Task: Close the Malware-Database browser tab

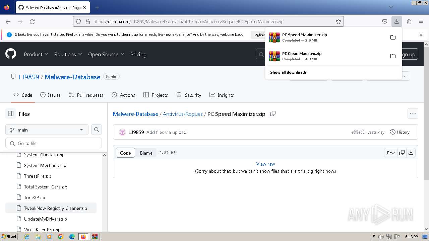Action: [84, 7]
